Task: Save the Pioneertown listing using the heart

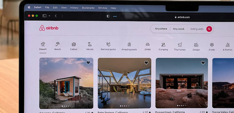Action: (x=203, y=63)
